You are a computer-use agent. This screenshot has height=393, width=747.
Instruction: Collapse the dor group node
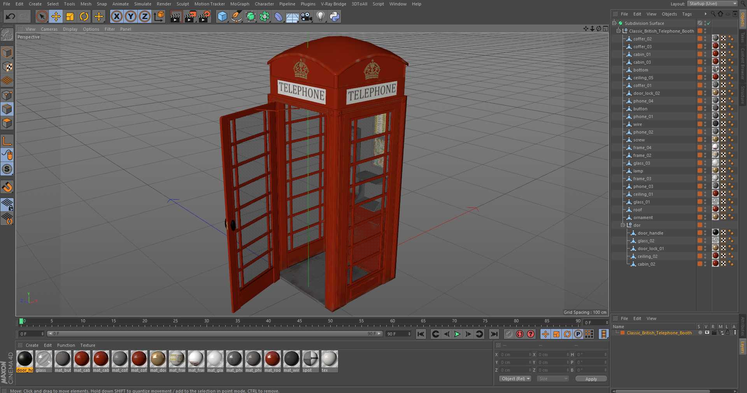[x=622, y=225]
